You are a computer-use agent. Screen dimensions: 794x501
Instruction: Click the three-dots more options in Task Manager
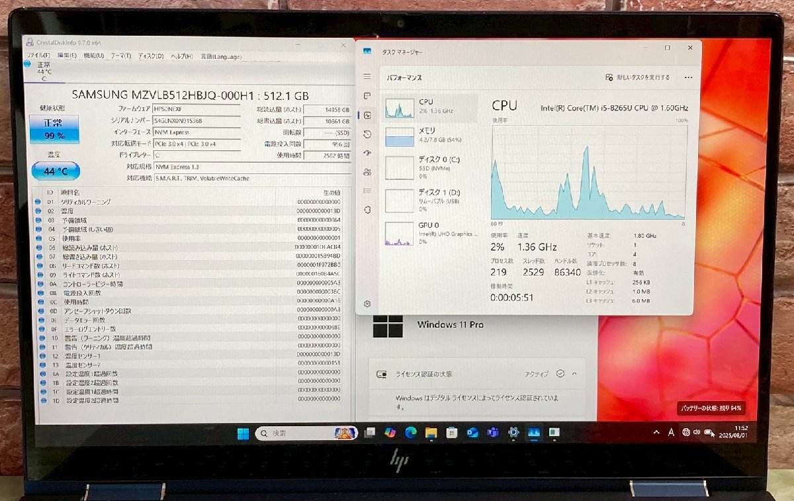point(688,77)
